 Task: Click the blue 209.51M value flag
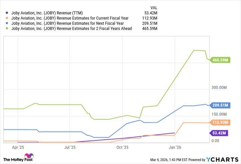pyautogui.click(x=220, y=105)
